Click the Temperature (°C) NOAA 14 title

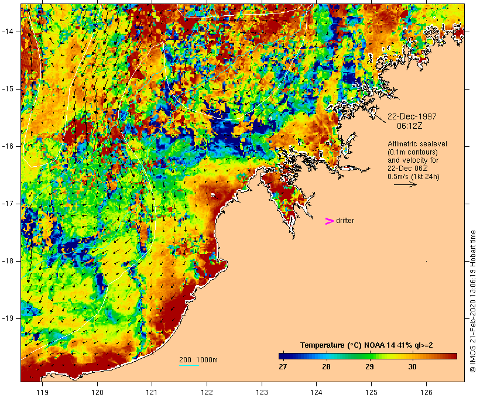click(366, 345)
